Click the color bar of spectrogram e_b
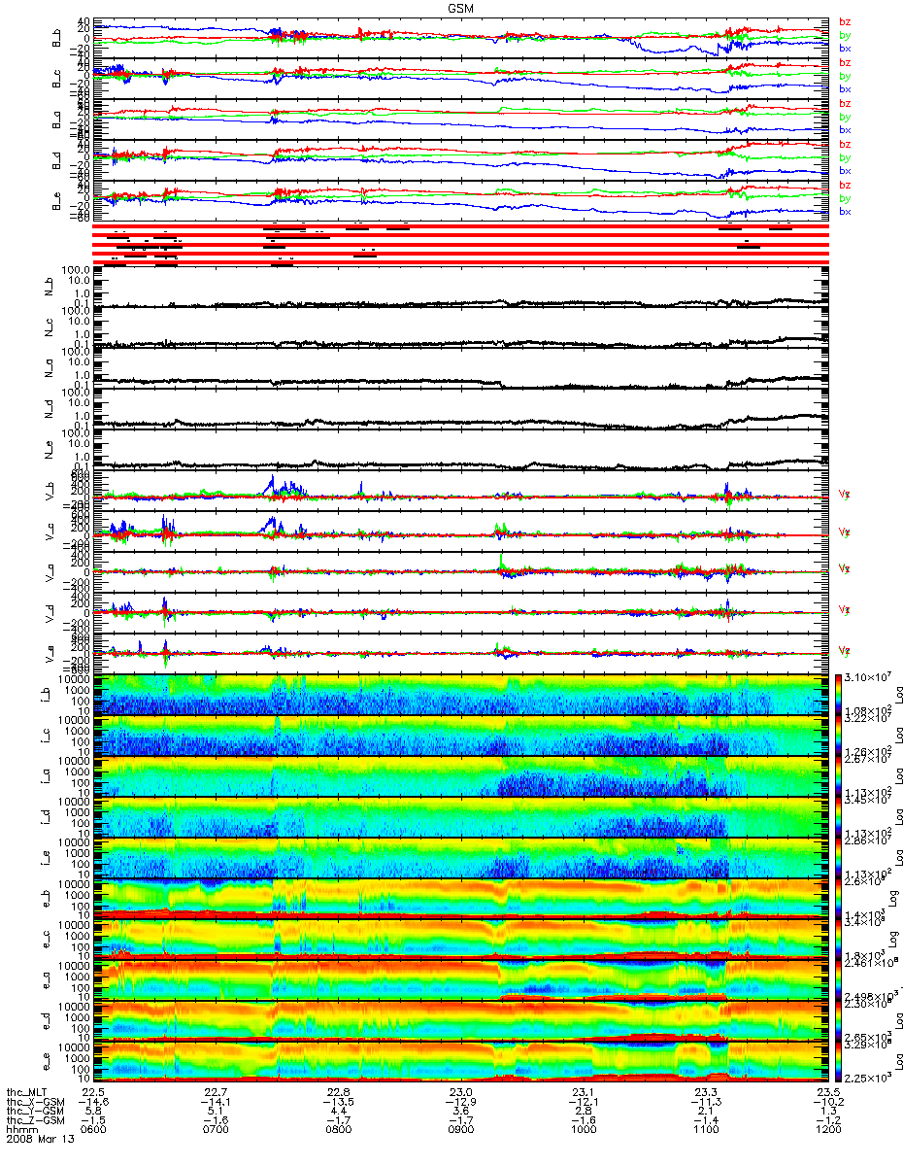 [x=840, y=899]
